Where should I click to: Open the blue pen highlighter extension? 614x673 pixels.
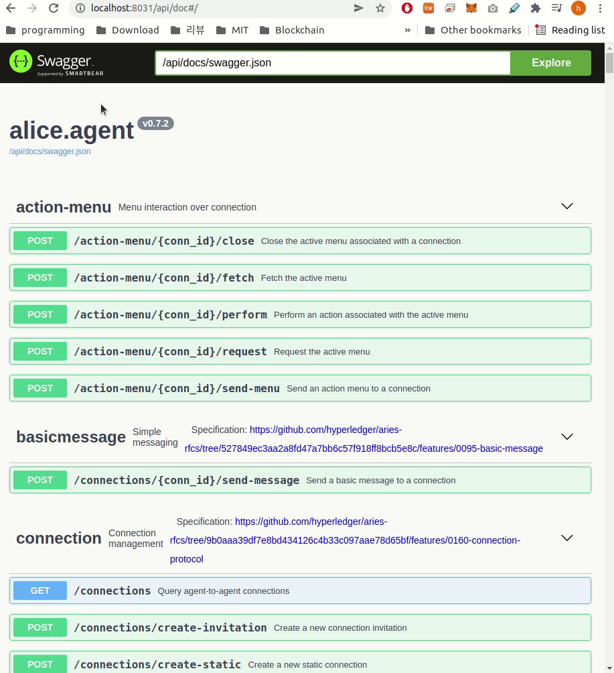tap(514, 8)
